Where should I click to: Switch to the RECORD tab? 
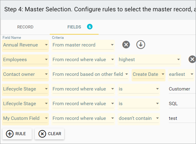click(x=25, y=27)
